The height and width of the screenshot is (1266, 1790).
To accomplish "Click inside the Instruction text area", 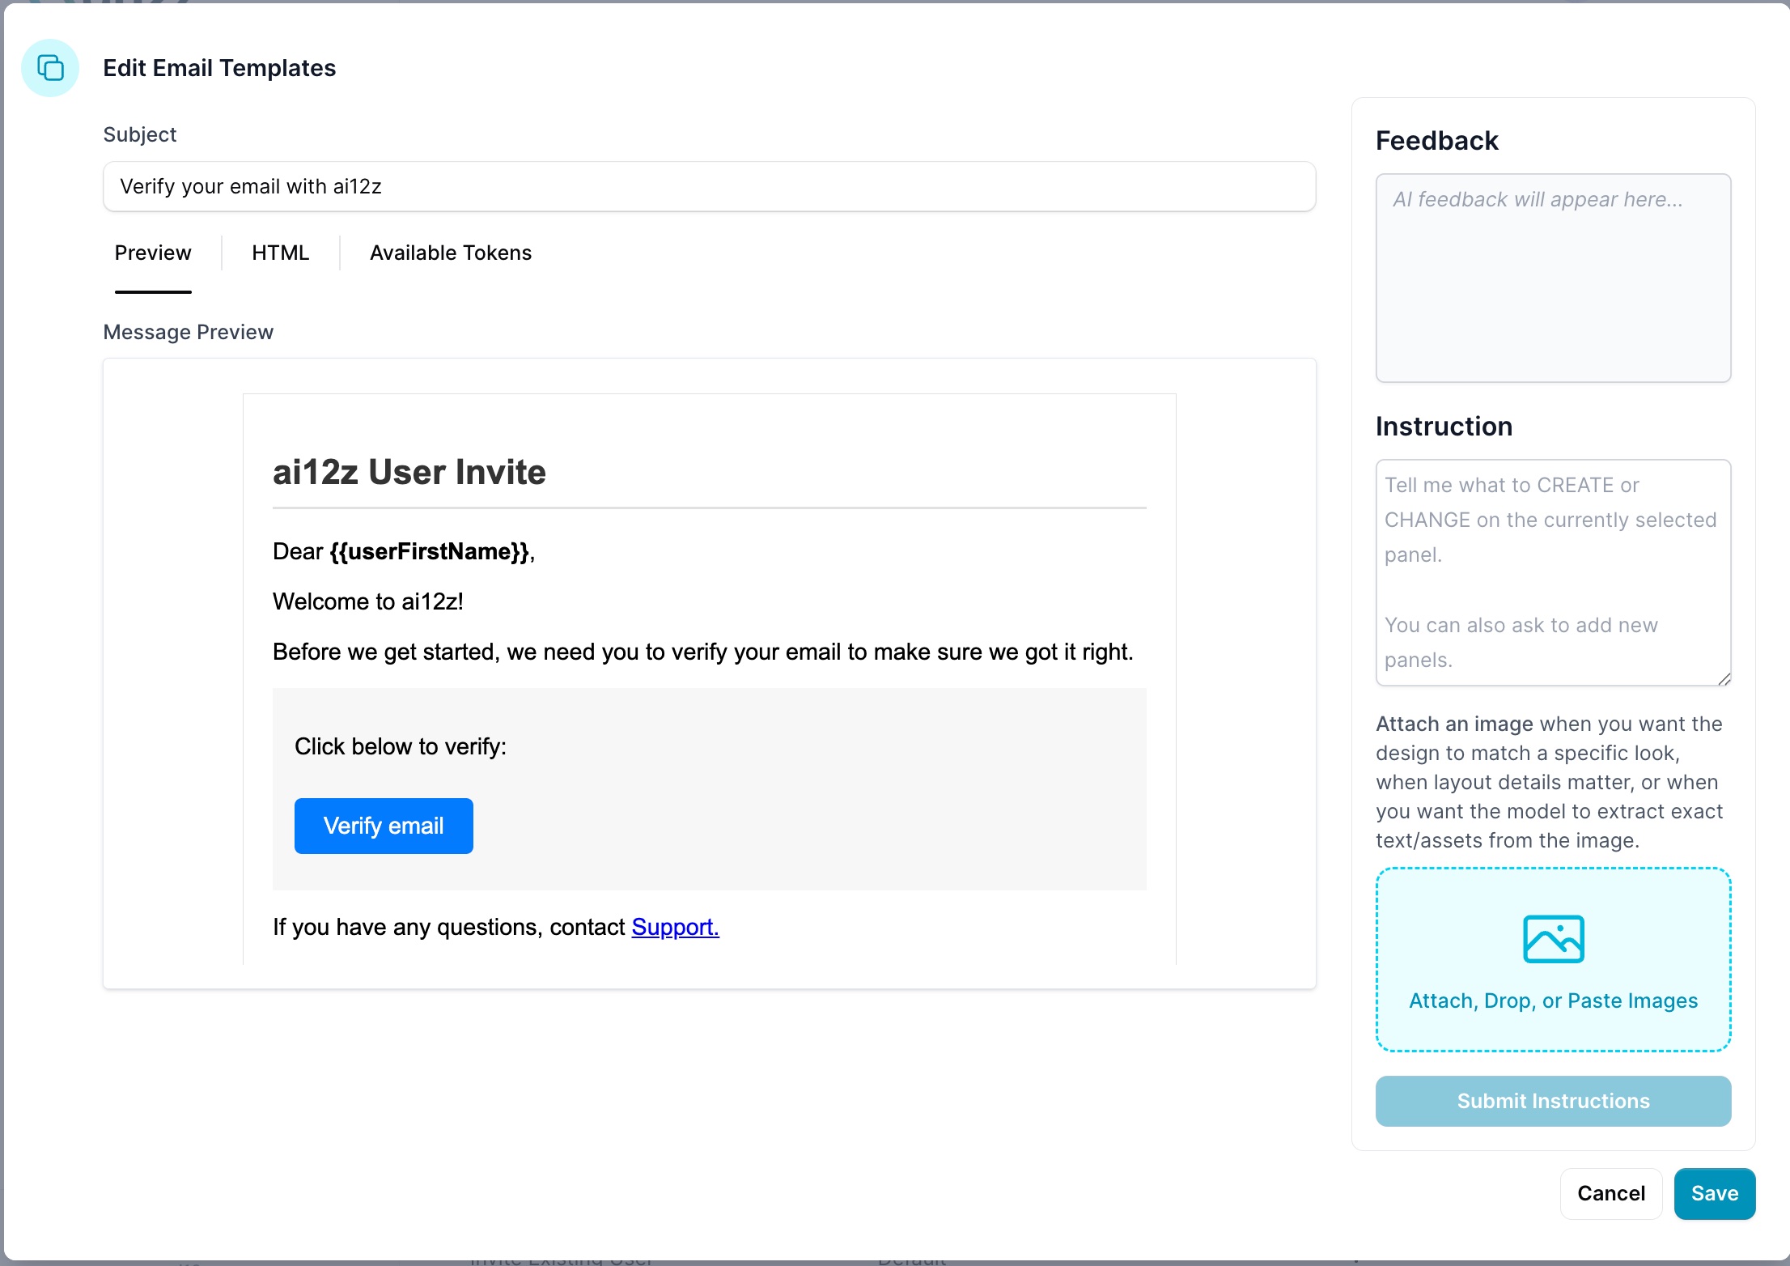I will pos(1552,572).
